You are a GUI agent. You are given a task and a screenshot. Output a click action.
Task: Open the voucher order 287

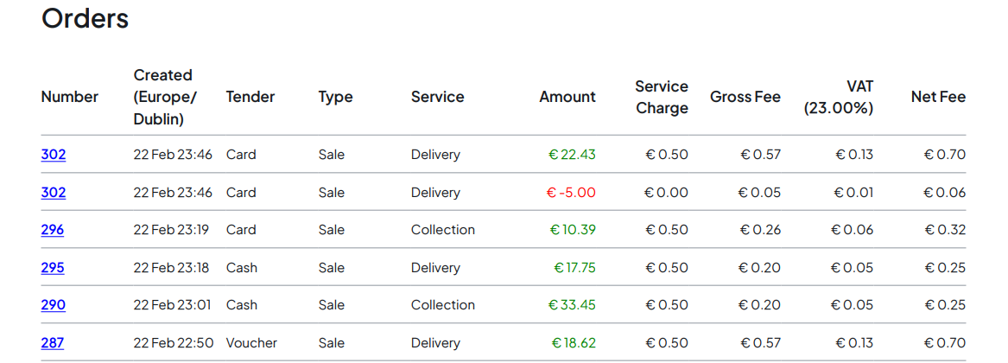coord(53,343)
